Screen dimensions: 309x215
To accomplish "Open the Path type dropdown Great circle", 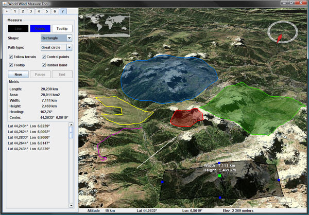I will 56,47.
